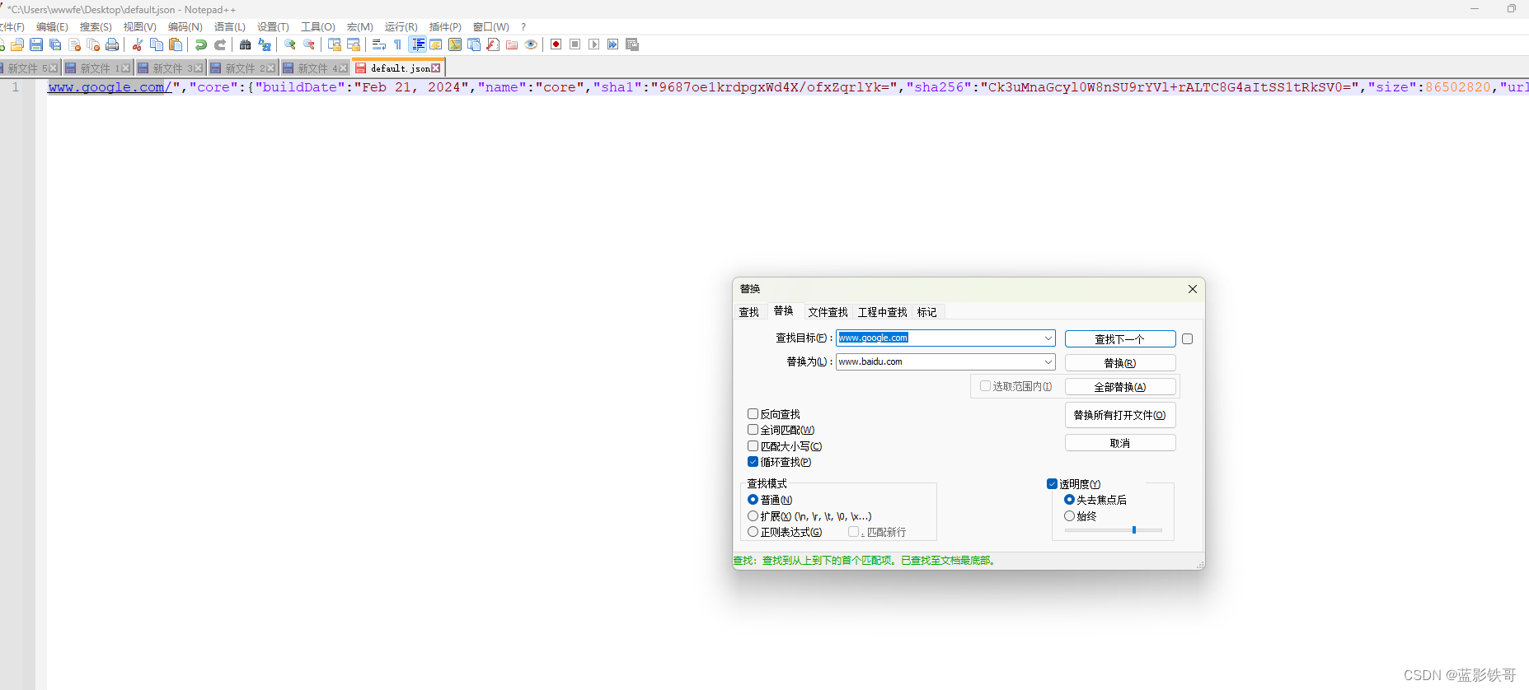This screenshot has width=1529, height=690.
Task: Open Folder as Workspace toolbar icon
Action: pyautogui.click(x=511, y=44)
